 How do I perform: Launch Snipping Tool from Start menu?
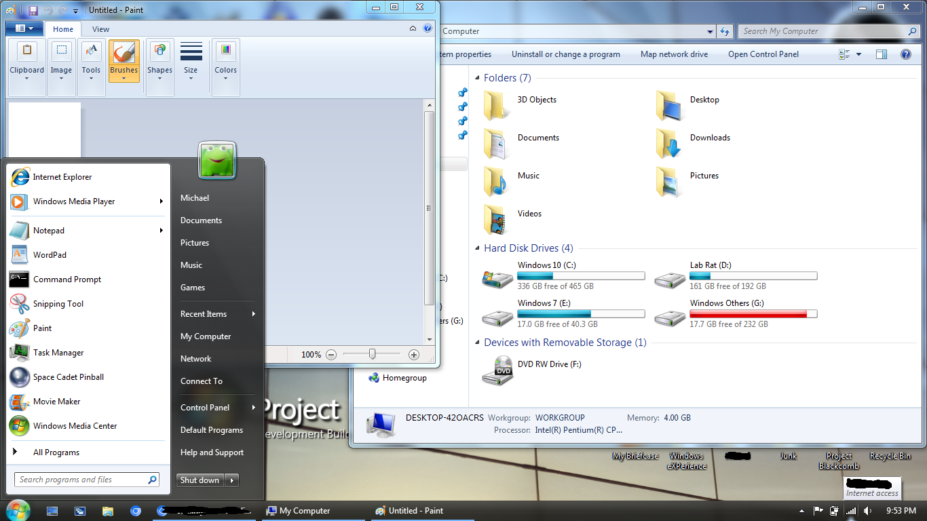click(88, 304)
